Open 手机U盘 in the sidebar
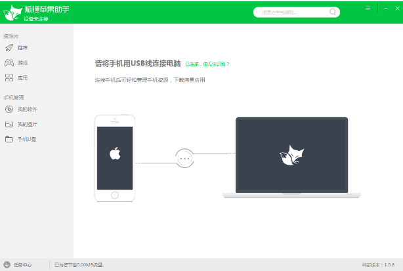403x271 pixels. (27, 139)
